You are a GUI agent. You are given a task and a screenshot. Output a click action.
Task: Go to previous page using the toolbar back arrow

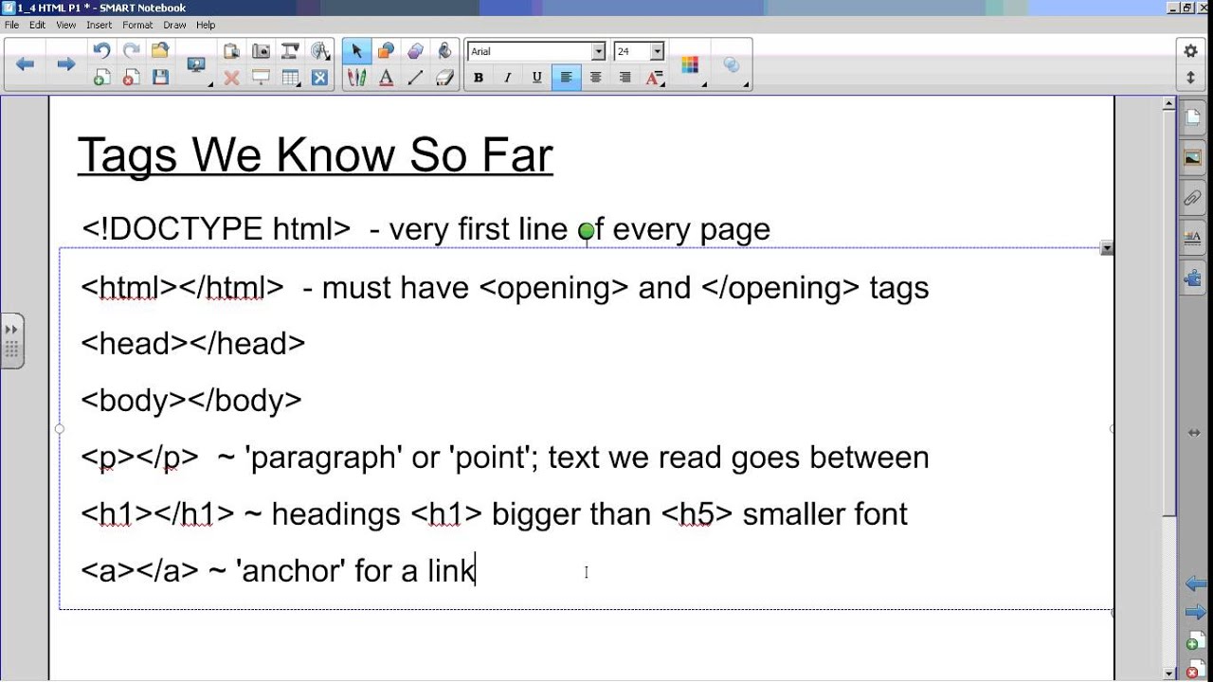click(26, 64)
